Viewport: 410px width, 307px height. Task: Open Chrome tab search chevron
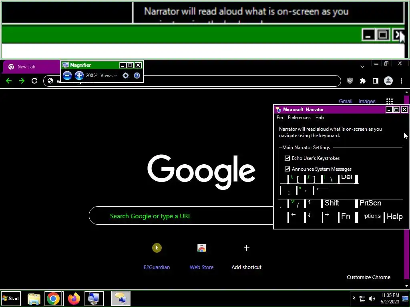pos(362,67)
